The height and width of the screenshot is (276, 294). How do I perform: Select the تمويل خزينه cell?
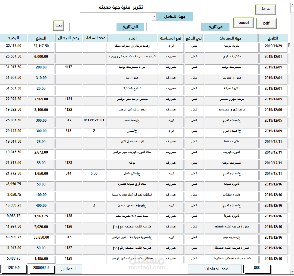[x=231, y=48]
